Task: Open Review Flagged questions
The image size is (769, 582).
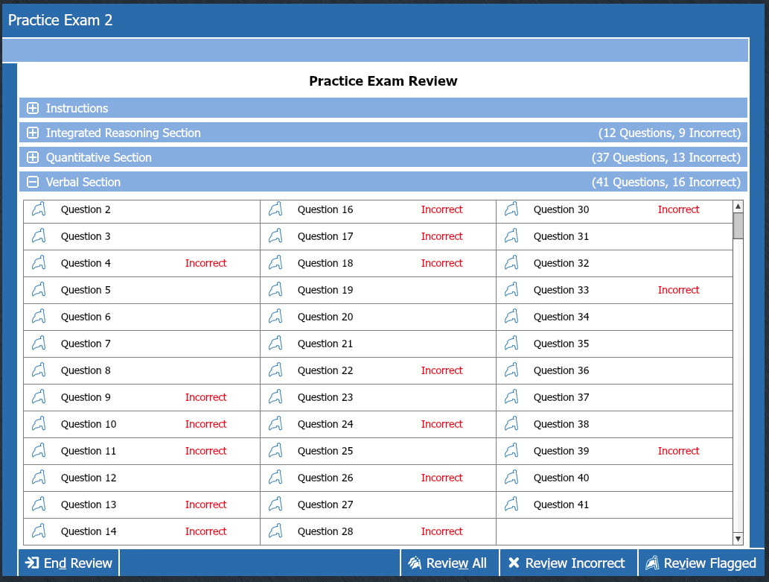Action: tap(701, 563)
